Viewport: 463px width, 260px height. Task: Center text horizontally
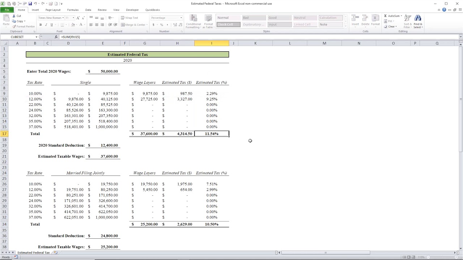pos(97,25)
